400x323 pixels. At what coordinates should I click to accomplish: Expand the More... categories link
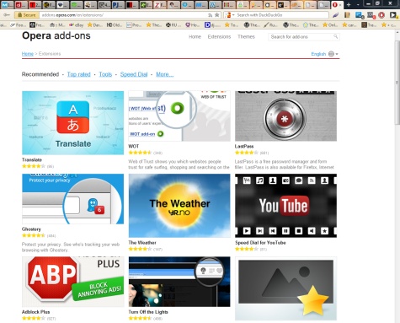point(165,74)
